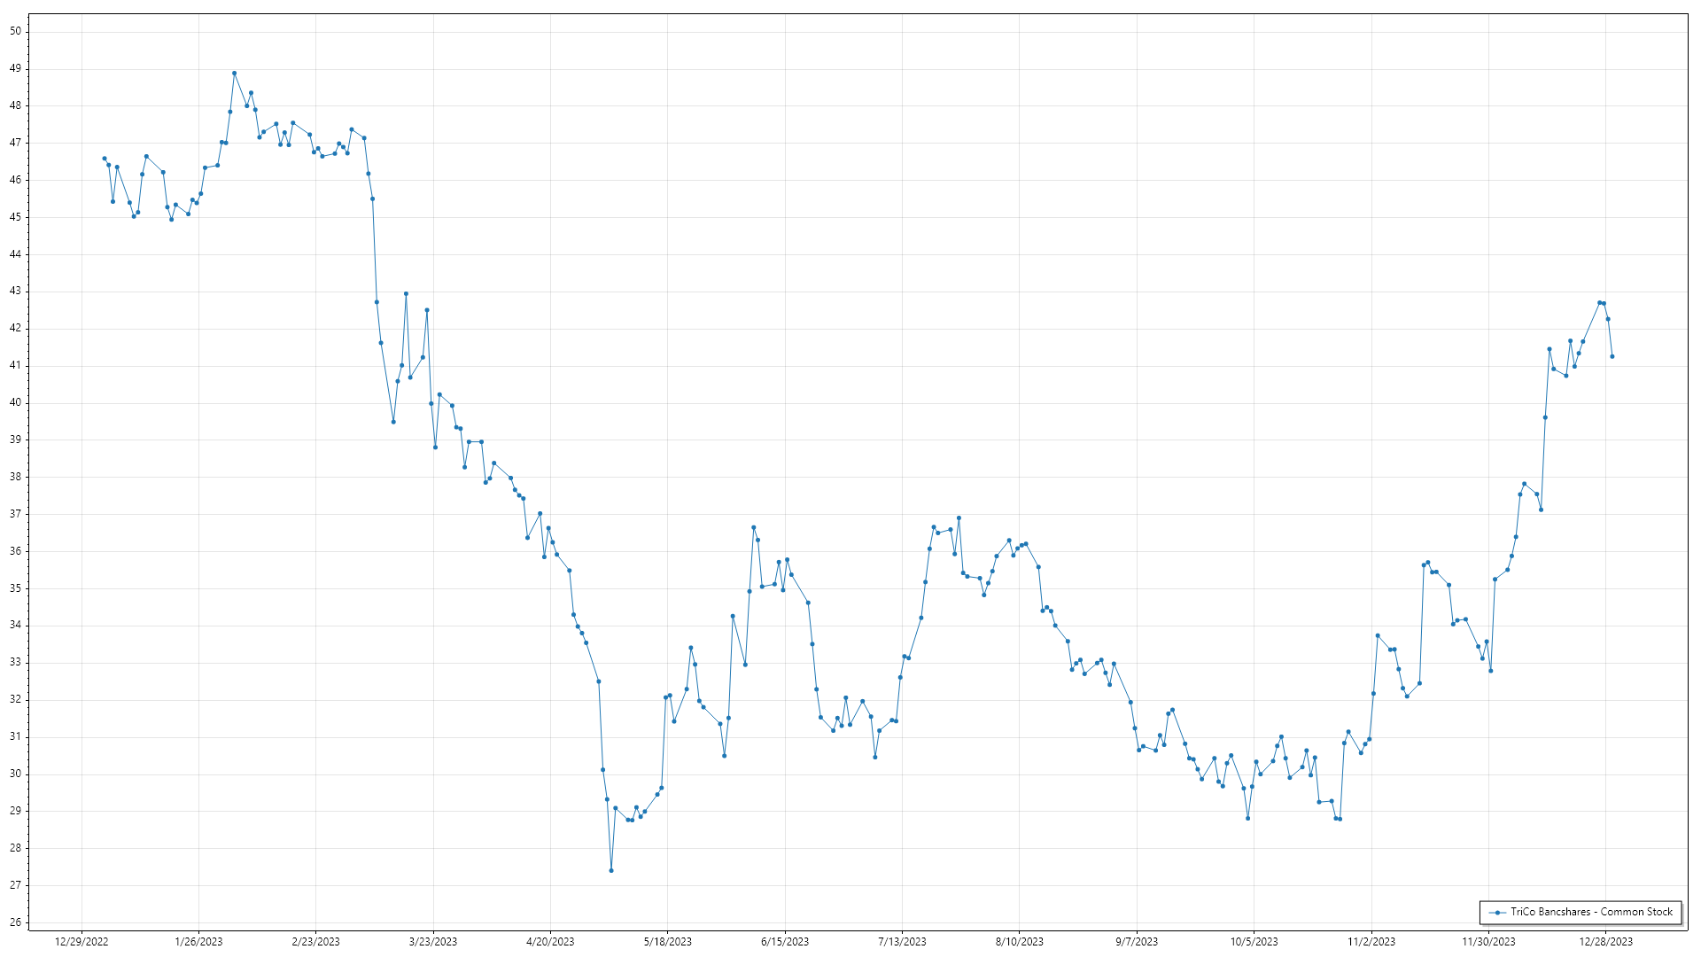Click the 1/26/2023 x-axis date label
Screen dimensions: 1701x957
click(198, 942)
